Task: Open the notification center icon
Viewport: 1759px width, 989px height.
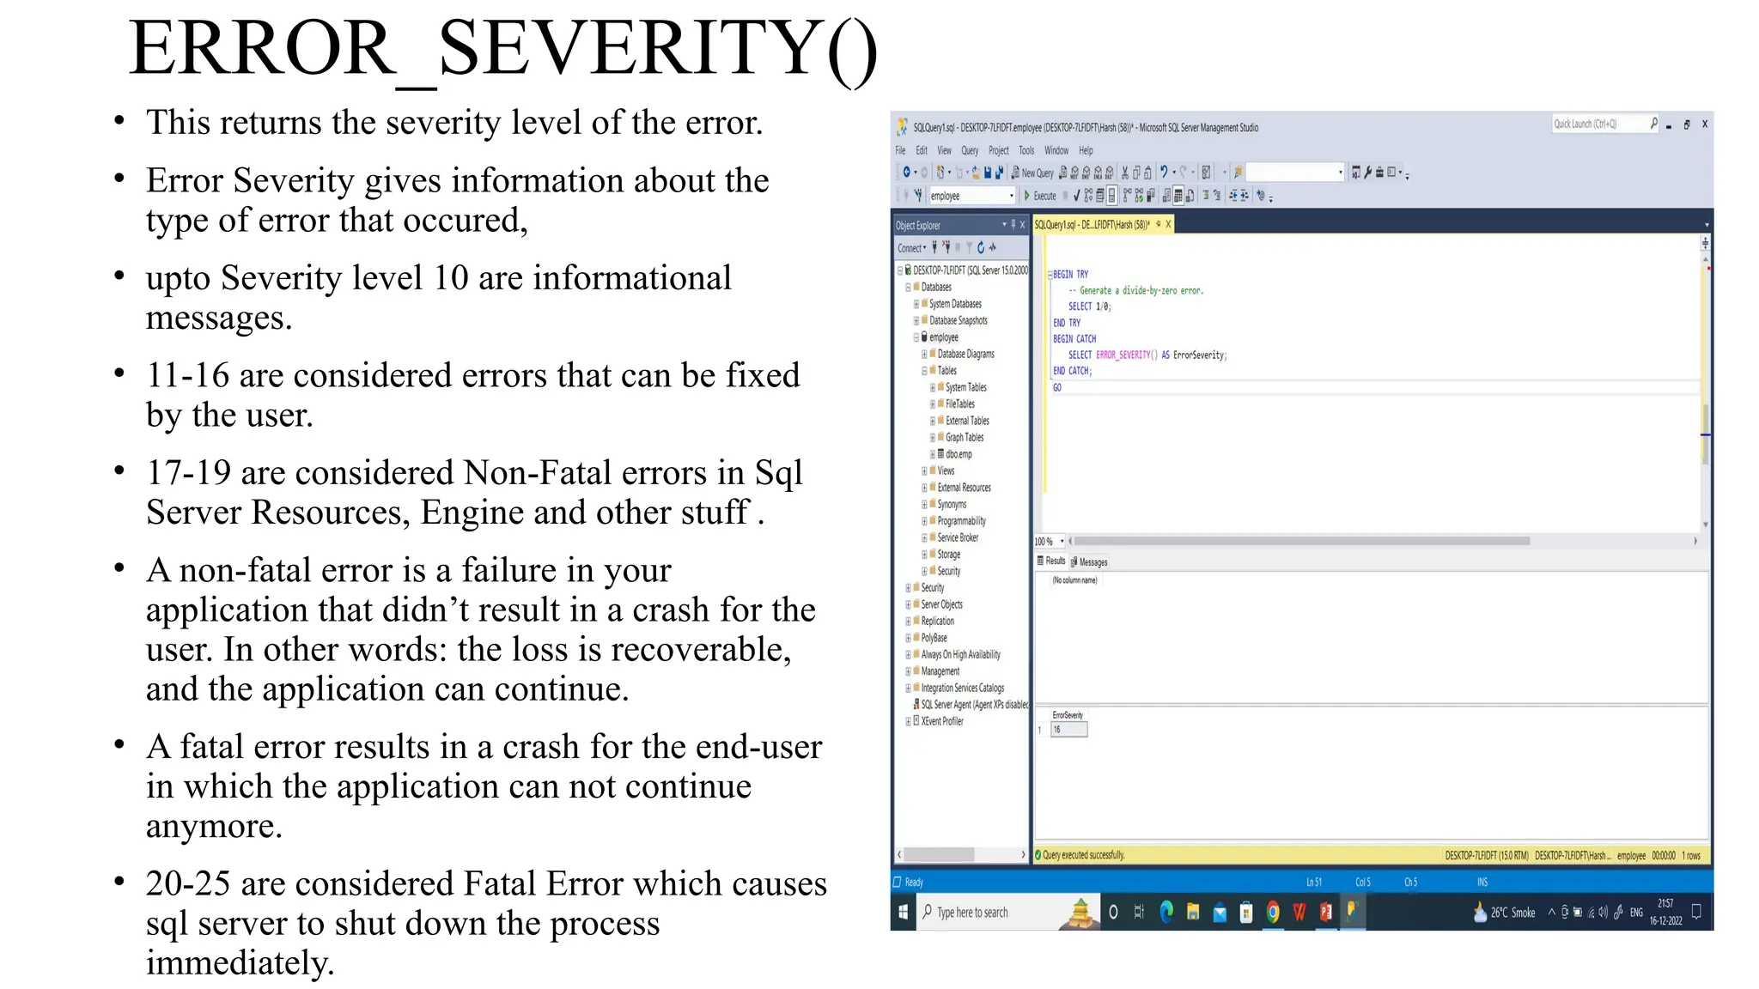Action: point(1696,912)
